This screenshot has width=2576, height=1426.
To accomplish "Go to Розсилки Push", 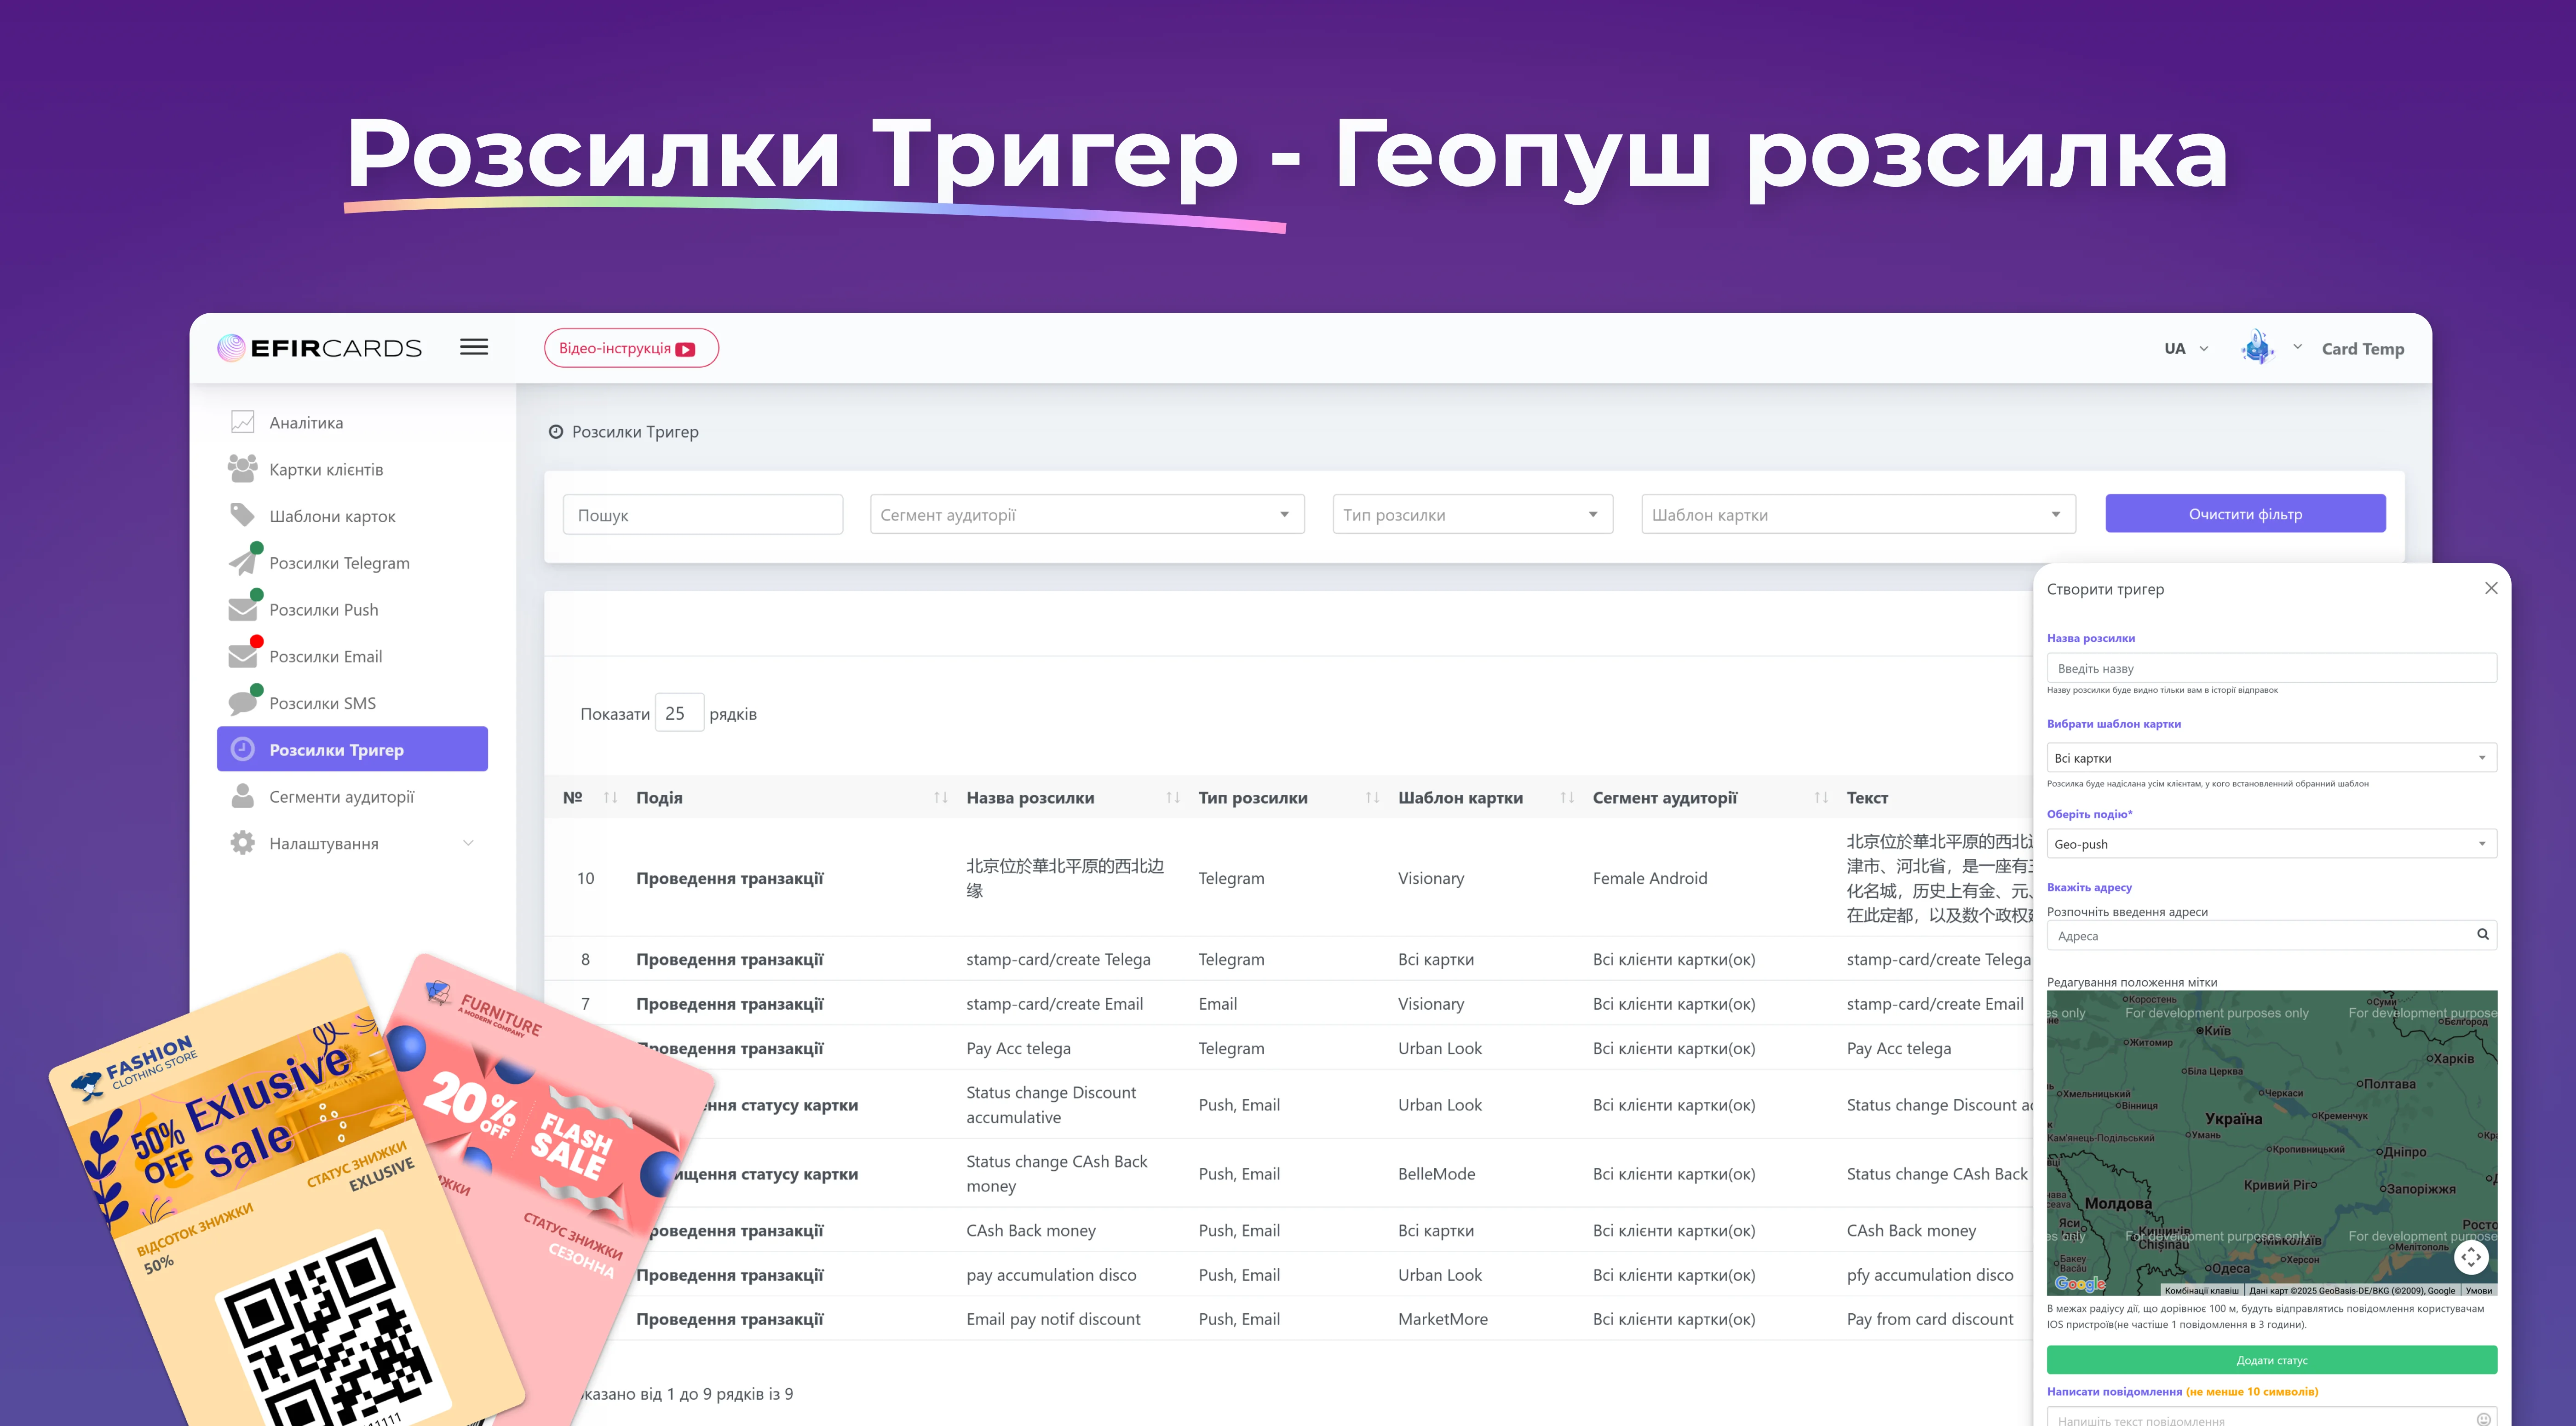I will [x=323, y=609].
